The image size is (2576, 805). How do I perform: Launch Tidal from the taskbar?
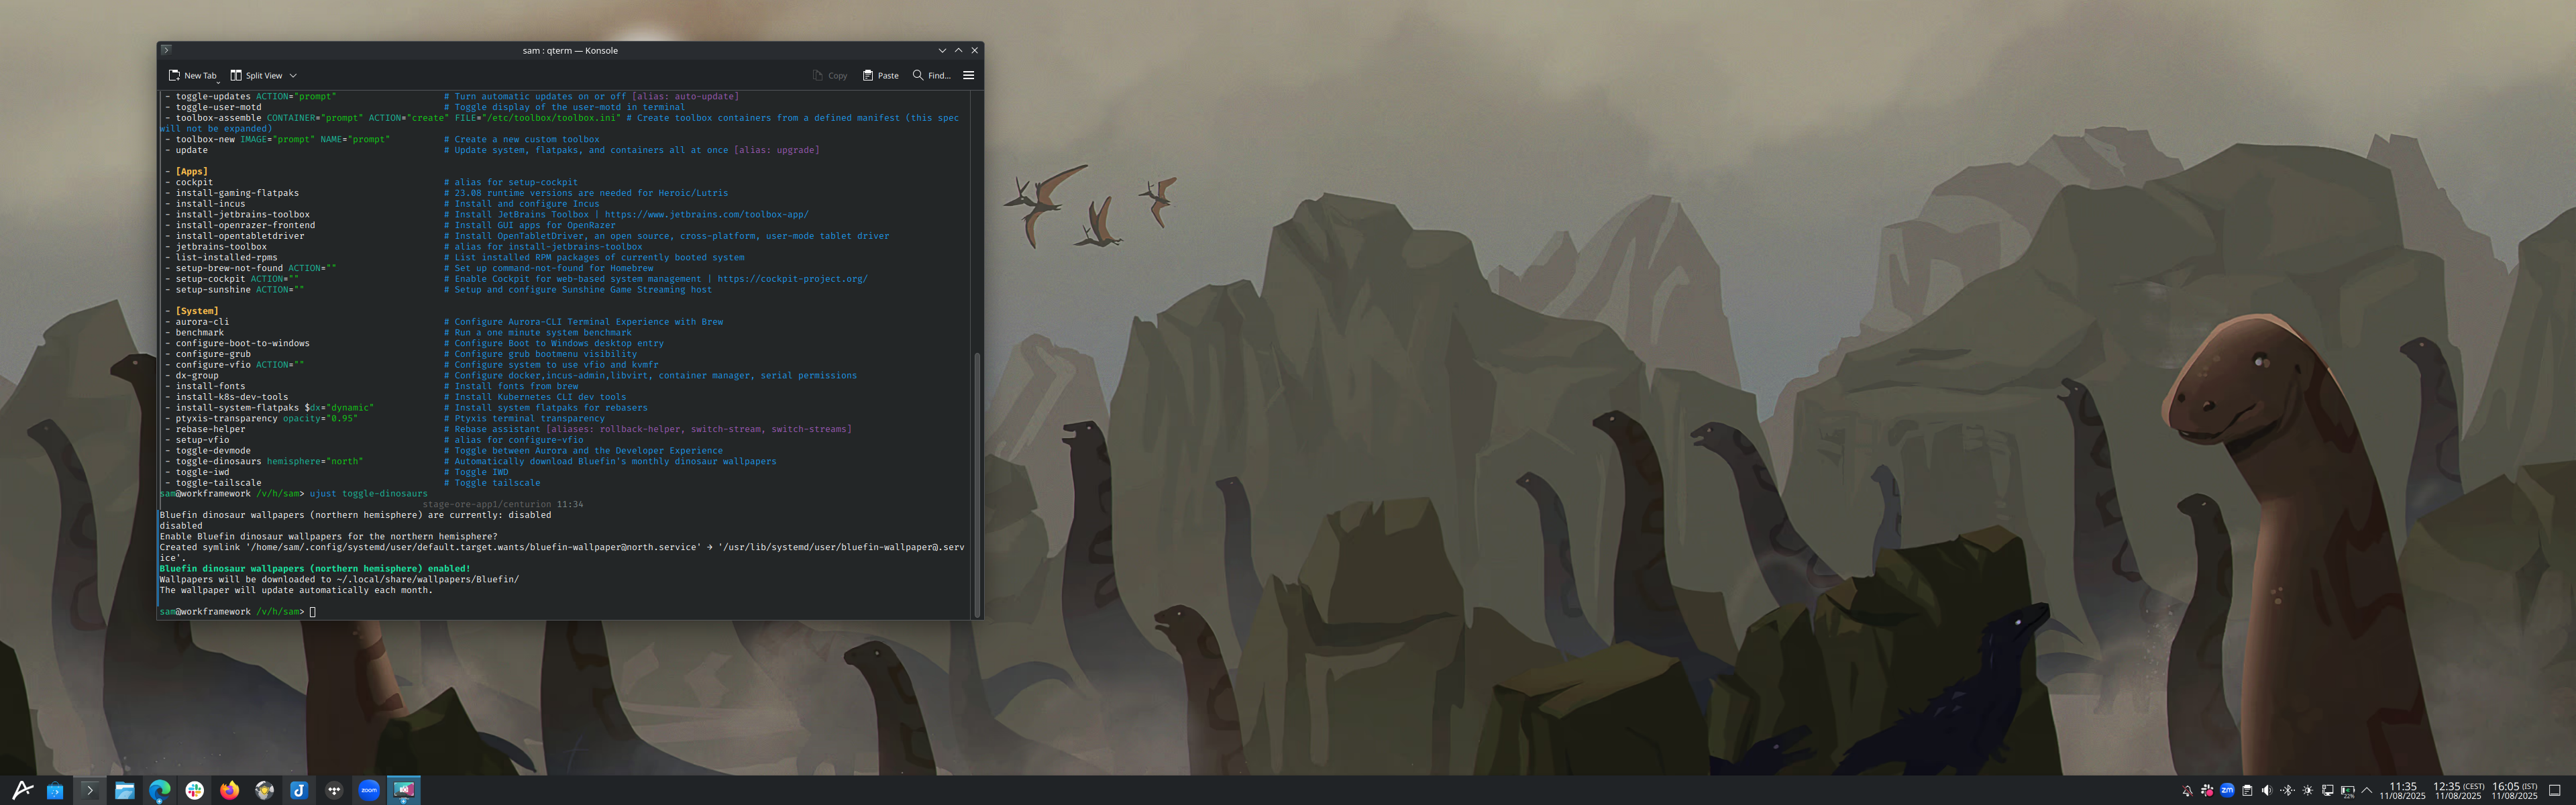click(334, 790)
